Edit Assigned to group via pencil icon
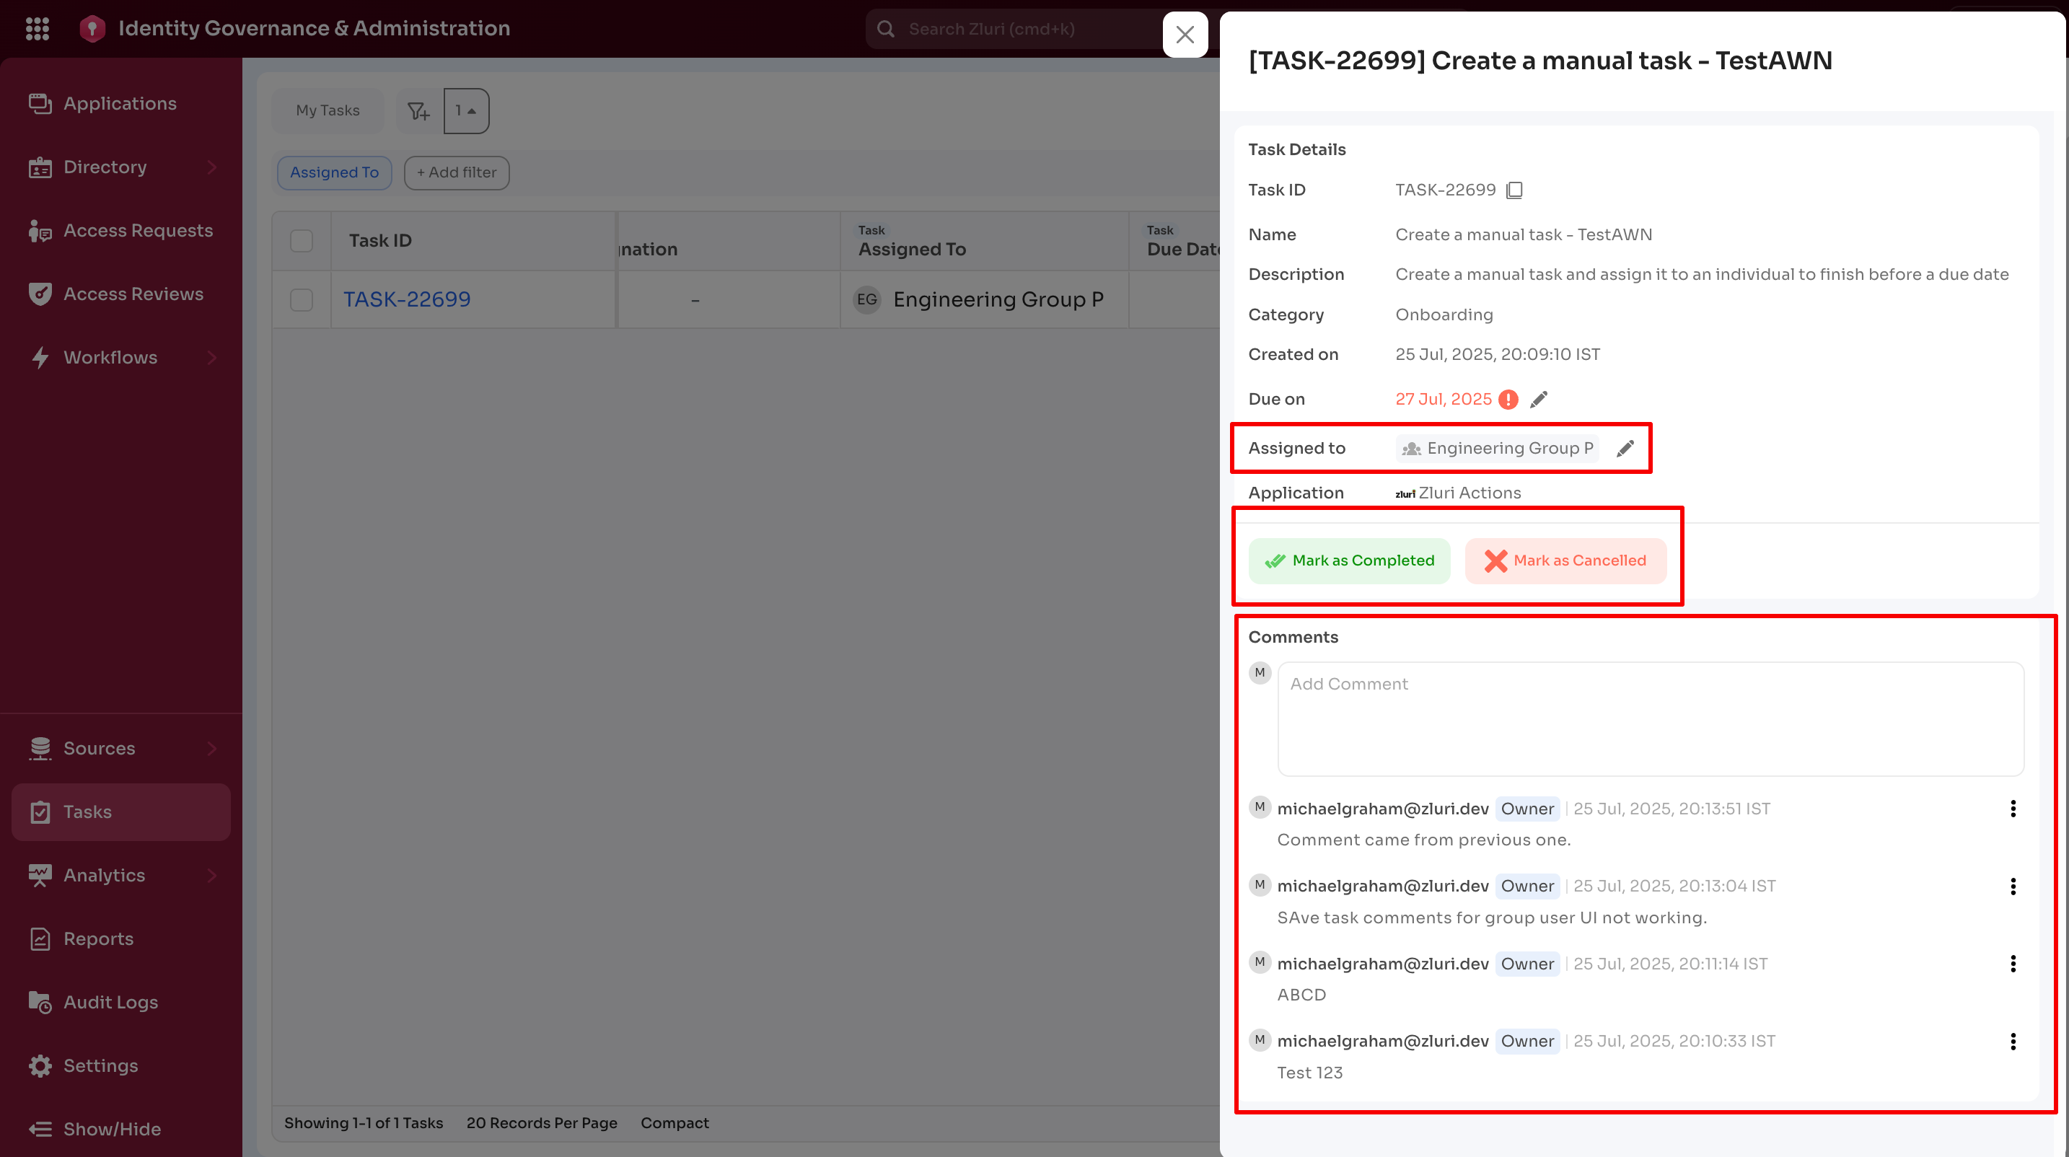2069x1157 pixels. coord(1625,448)
